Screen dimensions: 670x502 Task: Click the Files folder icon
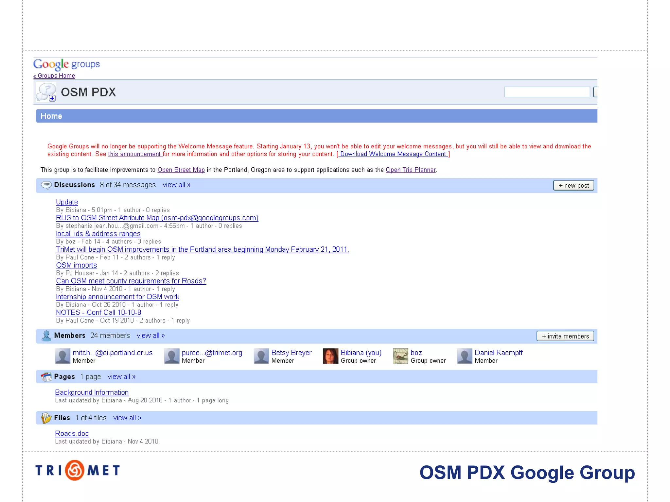(46, 418)
